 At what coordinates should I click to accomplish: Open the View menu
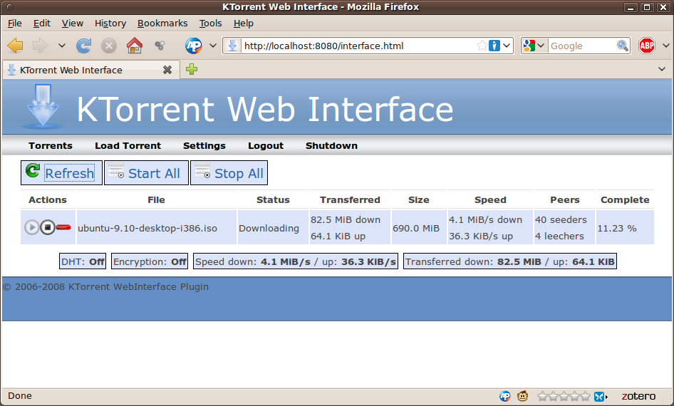click(x=72, y=24)
